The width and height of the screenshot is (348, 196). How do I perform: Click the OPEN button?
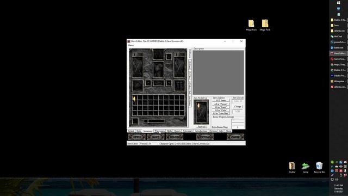click(136, 137)
